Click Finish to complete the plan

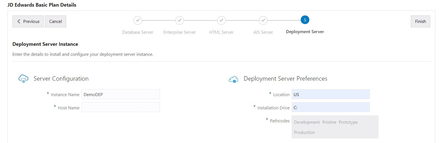tap(420, 22)
